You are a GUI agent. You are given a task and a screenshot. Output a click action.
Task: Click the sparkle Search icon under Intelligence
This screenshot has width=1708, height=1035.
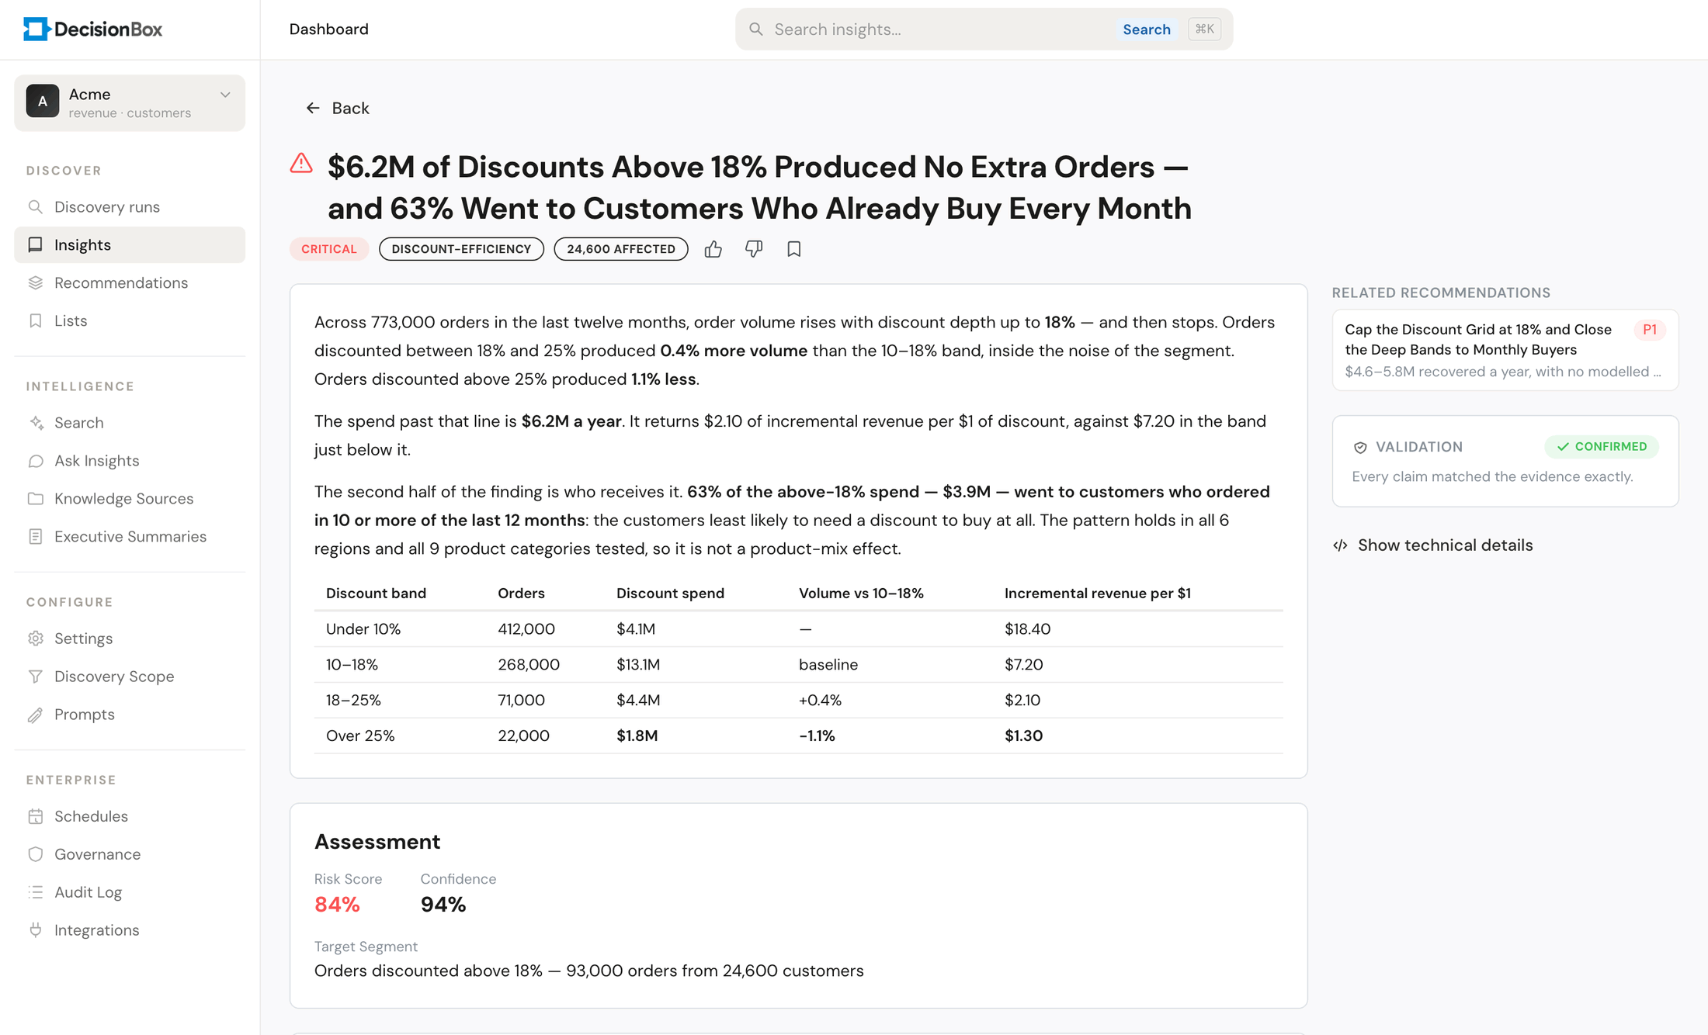(x=36, y=423)
